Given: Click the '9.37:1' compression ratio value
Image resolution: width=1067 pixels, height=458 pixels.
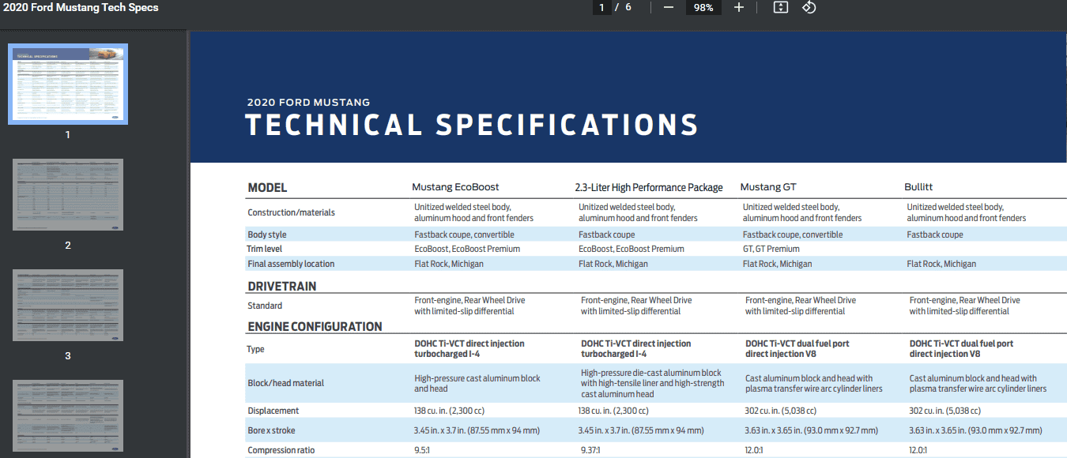Looking at the screenshot, I should coord(591,450).
